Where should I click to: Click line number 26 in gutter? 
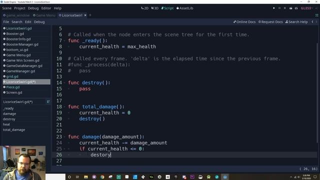point(59,154)
